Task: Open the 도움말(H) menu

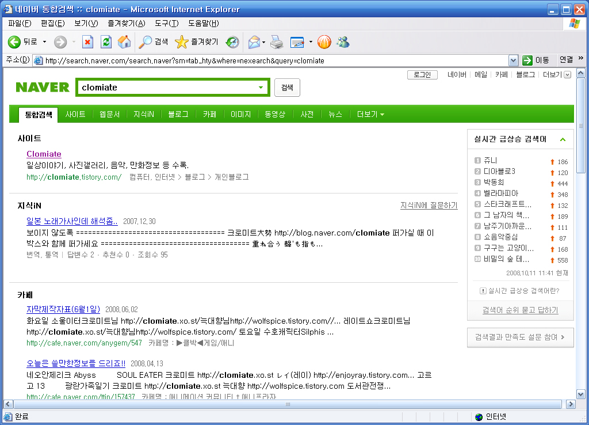Action: [x=204, y=23]
